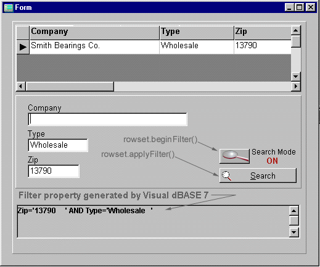
Task: Click the grid's horizontal scroll right arrow
Action: (296, 86)
